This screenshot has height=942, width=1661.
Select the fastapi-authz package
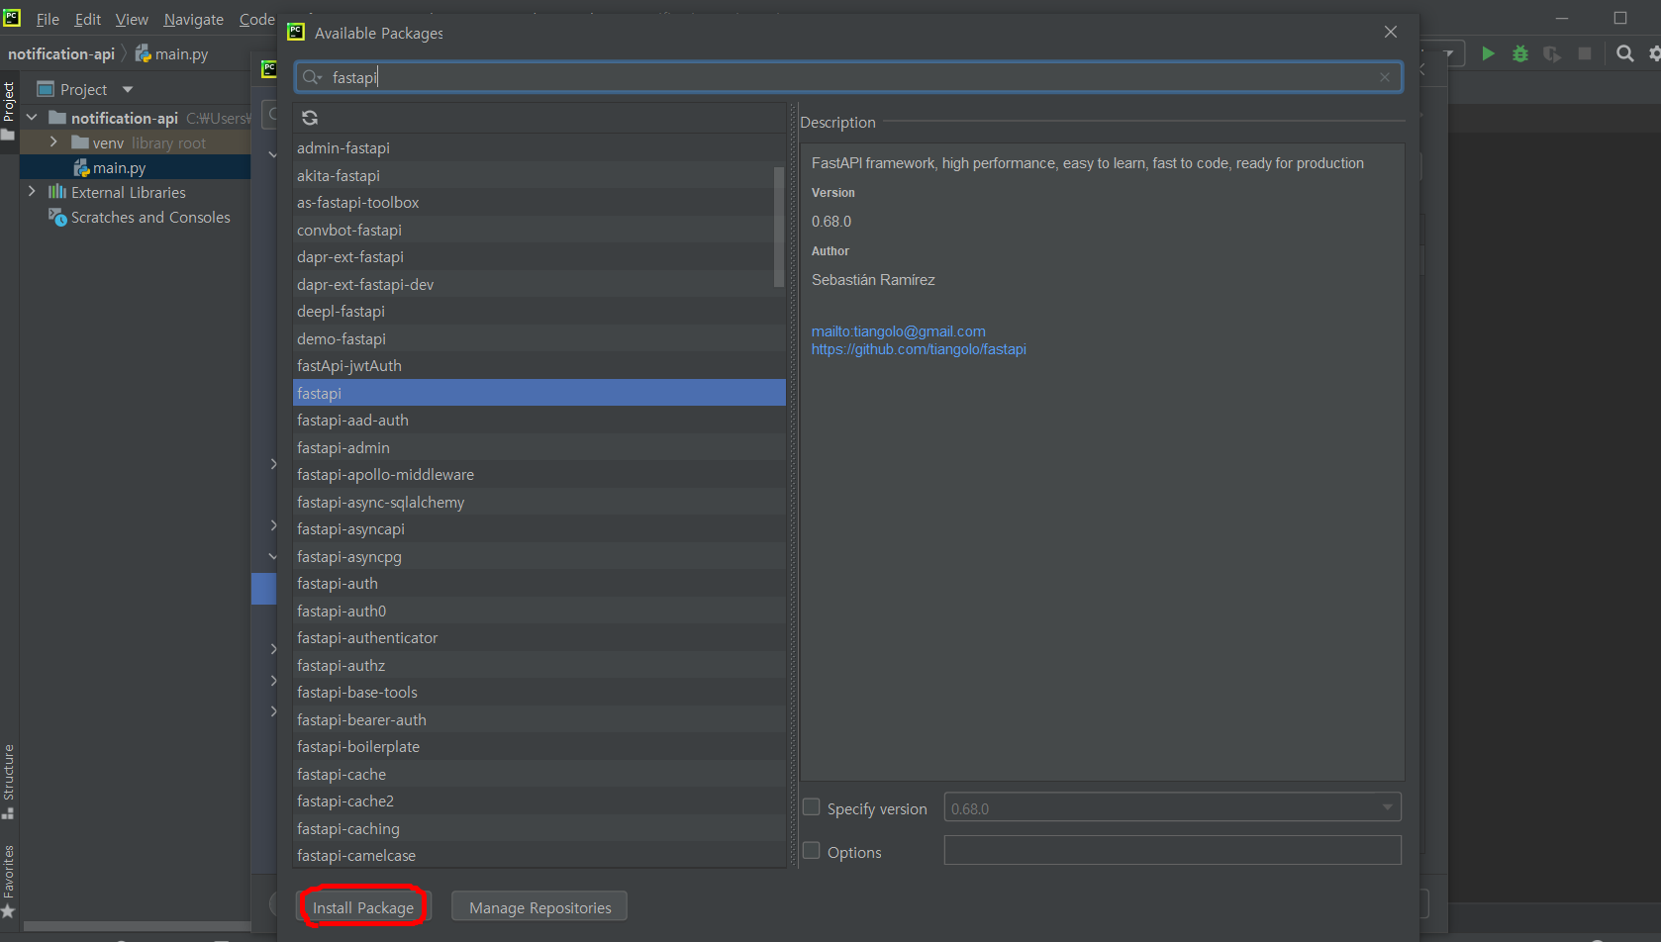(x=539, y=665)
